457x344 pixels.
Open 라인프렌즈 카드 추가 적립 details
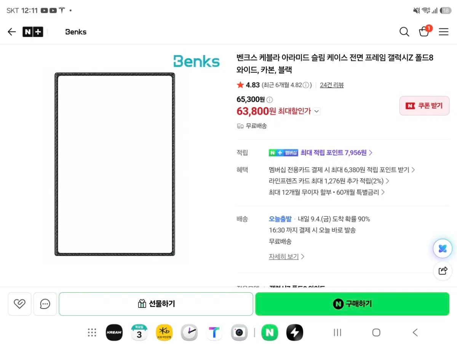click(329, 181)
